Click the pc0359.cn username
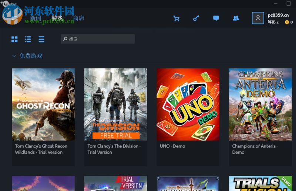The width and height of the screenshot is (296, 191). [x=278, y=15]
